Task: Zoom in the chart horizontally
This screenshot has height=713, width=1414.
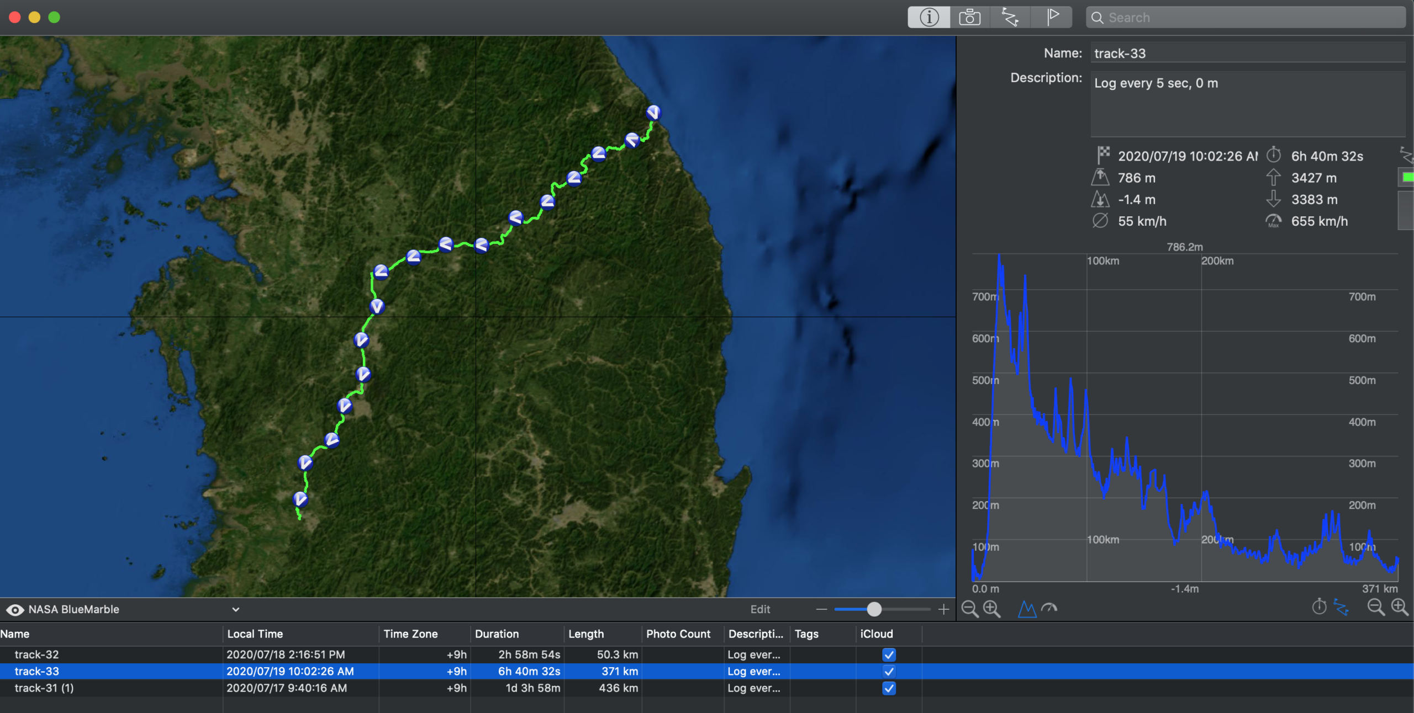Action: pos(1400,608)
